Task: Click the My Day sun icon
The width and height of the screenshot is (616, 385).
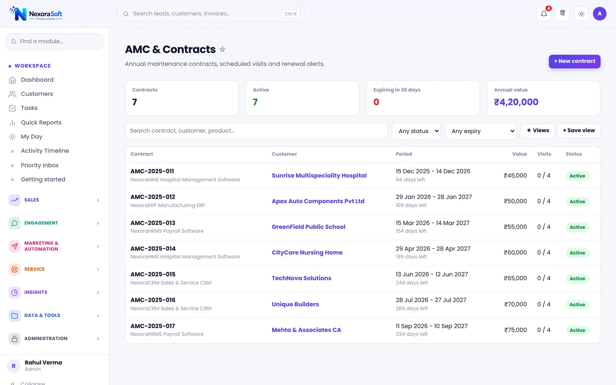Action: (x=13, y=137)
